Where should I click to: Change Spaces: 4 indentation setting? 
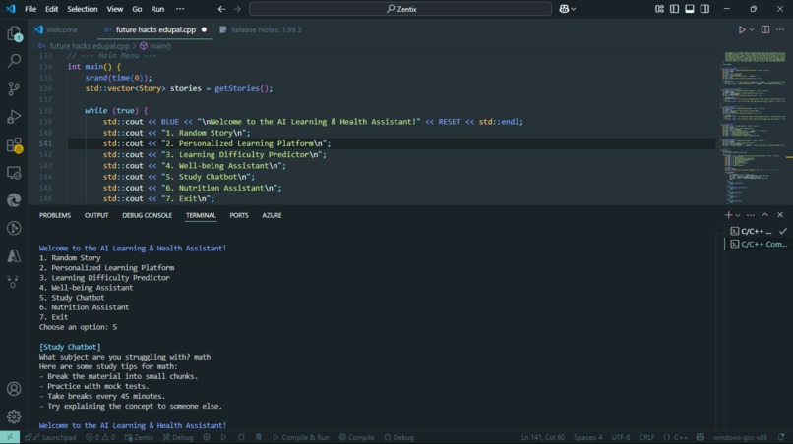pos(587,437)
